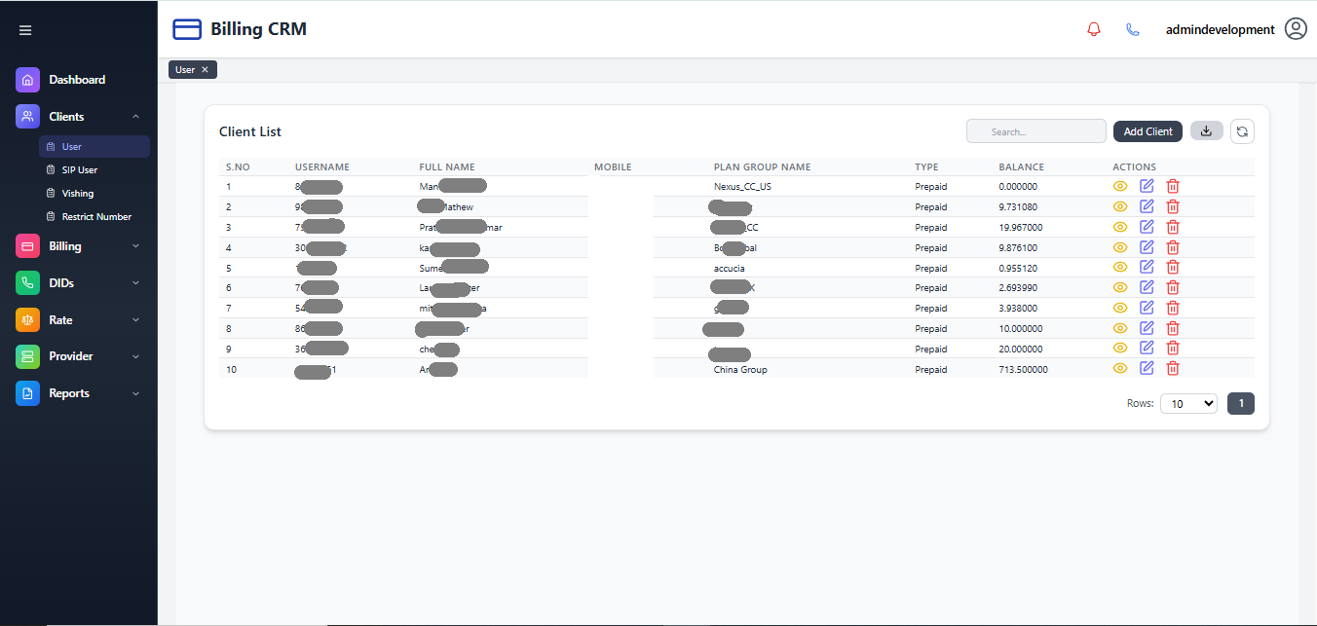Click the hamburger menu icon in sidebar
The height and width of the screenshot is (626, 1317).
(x=25, y=30)
